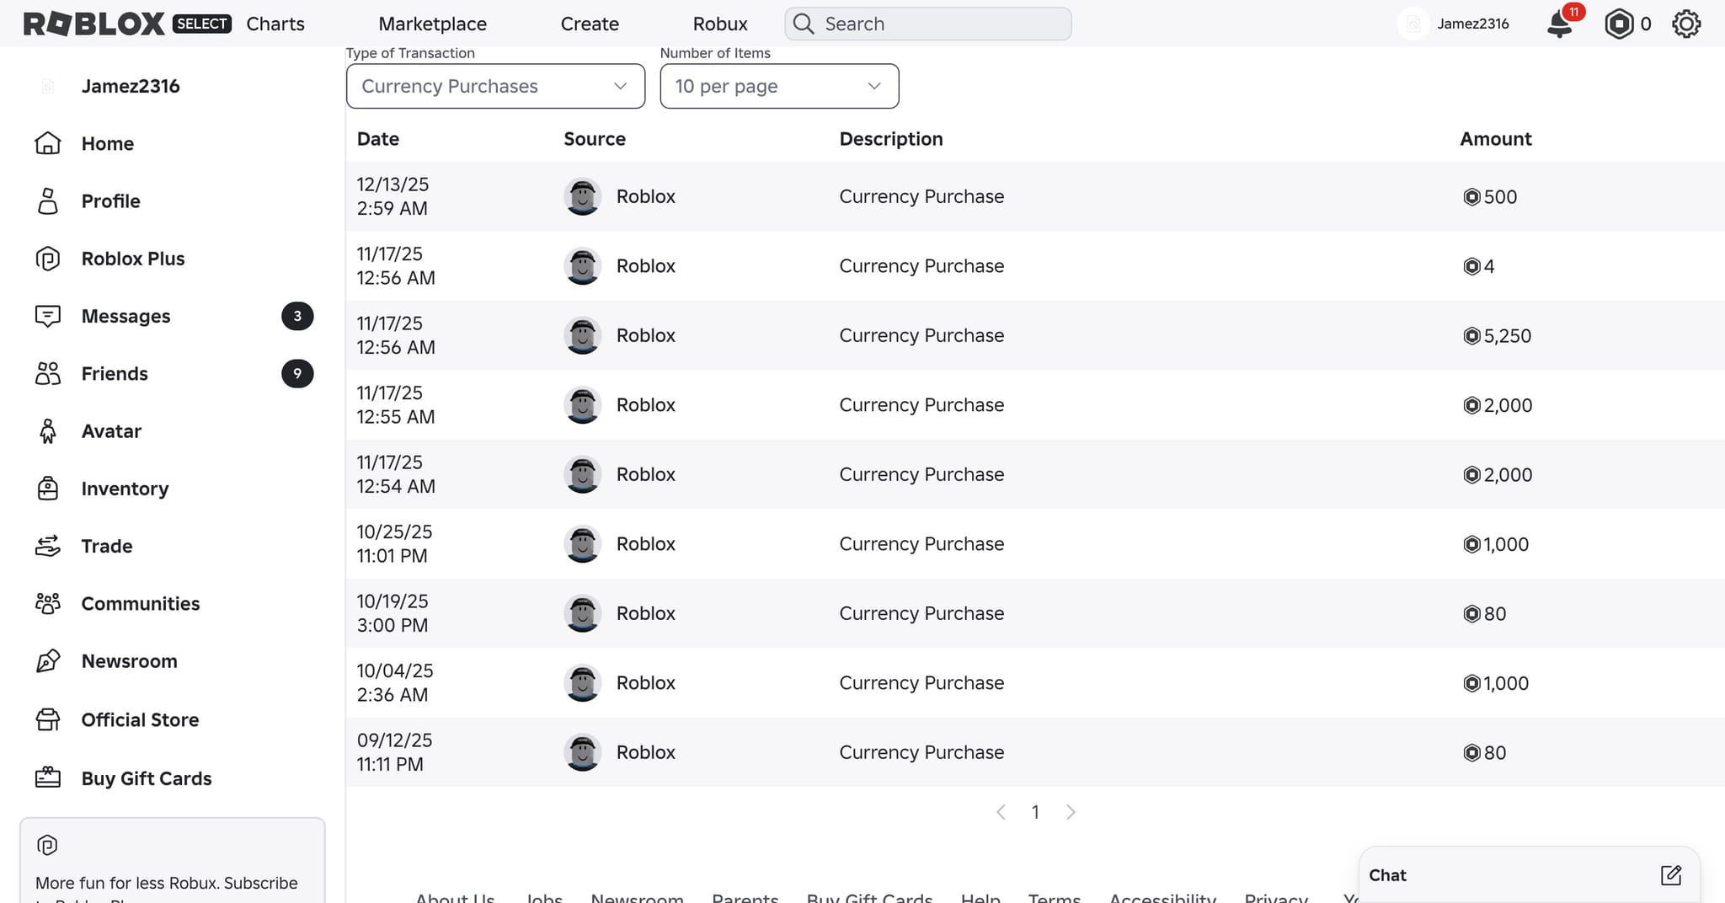Screen dimensions: 1725x903
Task: Click the Home sidebar icon
Action: click(x=48, y=143)
